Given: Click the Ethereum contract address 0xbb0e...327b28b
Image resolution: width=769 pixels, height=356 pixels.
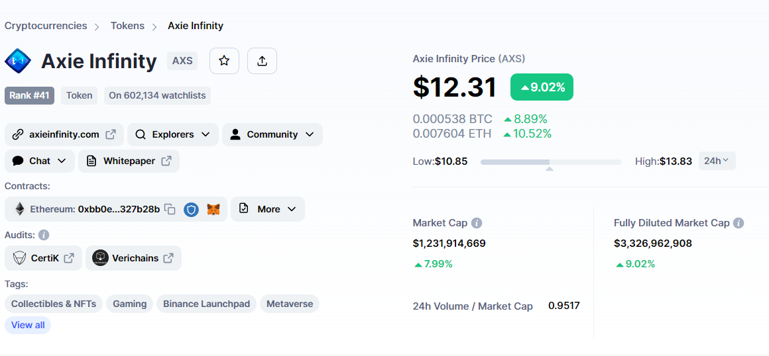Looking at the screenshot, I should pos(119,209).
